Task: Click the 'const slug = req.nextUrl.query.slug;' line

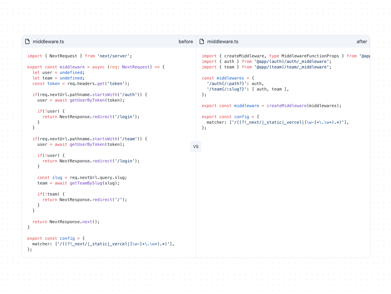Action: click(x=82, y=177)
